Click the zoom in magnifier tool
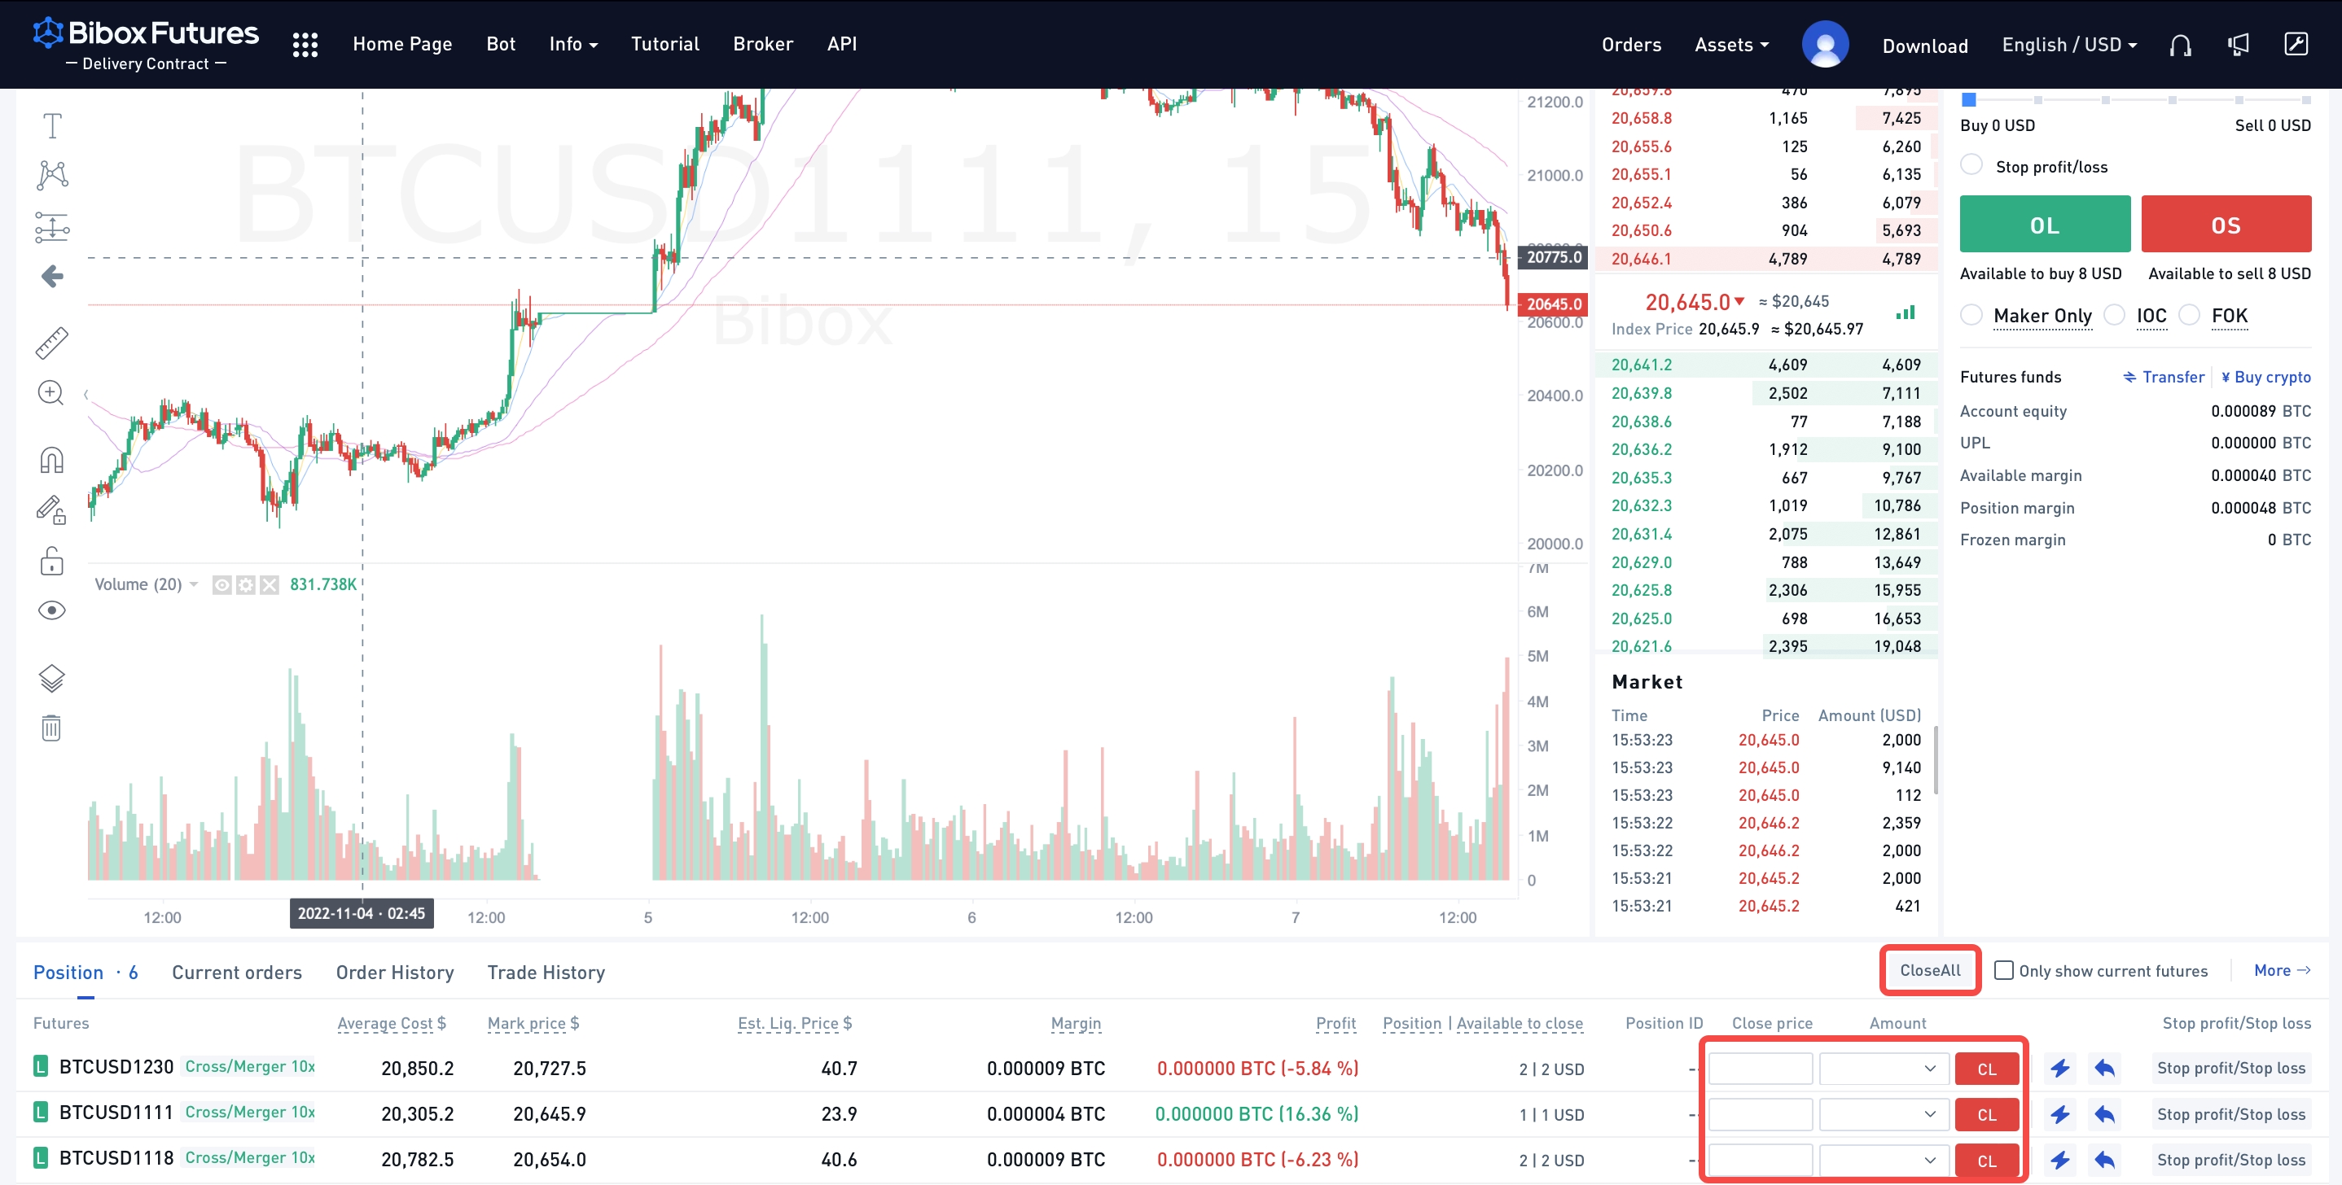 tap(51, 393)
